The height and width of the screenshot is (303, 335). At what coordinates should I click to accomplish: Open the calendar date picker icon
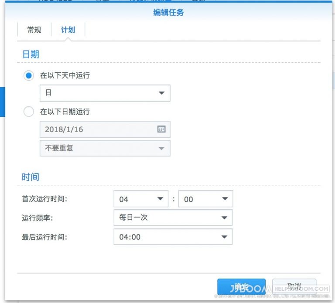tap(161, 129)
